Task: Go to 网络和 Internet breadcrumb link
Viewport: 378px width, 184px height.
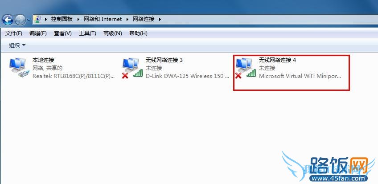Action: 103,19
